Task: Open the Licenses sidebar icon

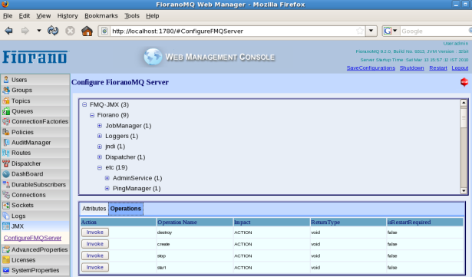Action: point(6,260)
